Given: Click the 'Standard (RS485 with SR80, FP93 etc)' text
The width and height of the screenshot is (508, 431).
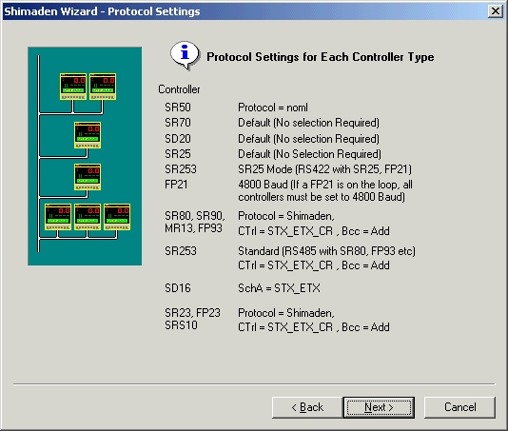Looking at the screenshot, I should click(326, 251).
